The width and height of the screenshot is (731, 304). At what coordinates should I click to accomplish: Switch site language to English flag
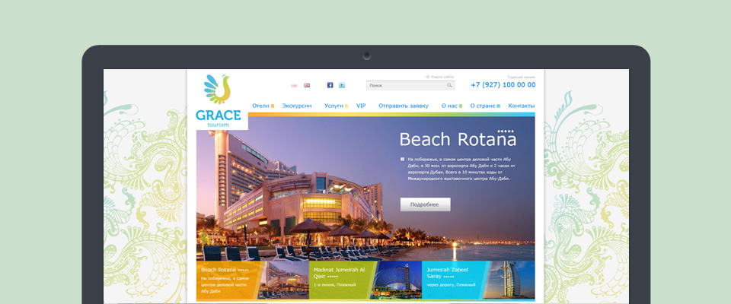307,85
